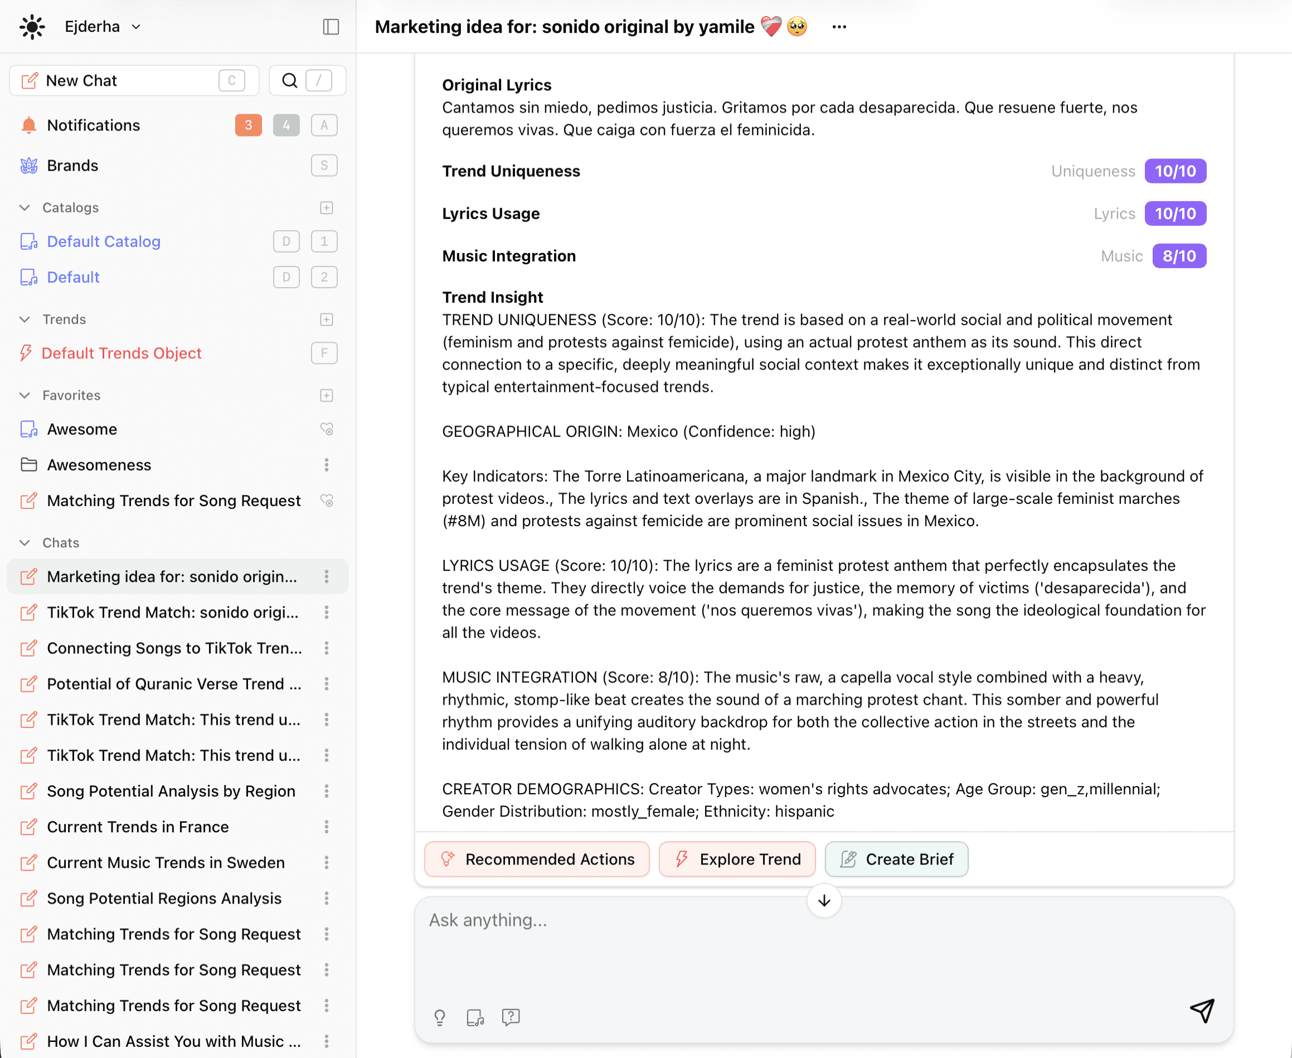The width and height of the screenshot is (1292, 1058).
Task: Click the lightbulb icon below input
Action: 439,1017
